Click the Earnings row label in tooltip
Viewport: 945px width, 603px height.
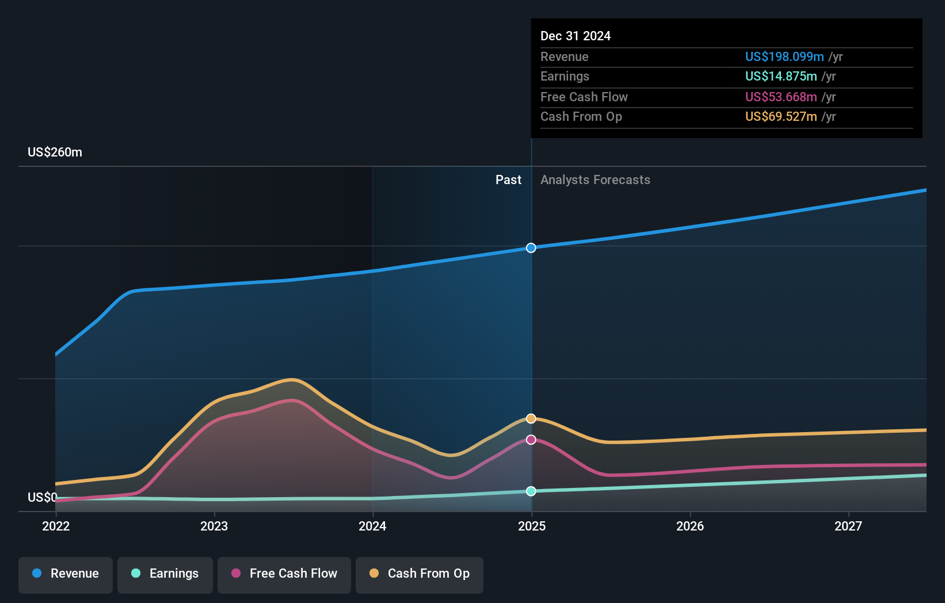[x=565, y=77]
